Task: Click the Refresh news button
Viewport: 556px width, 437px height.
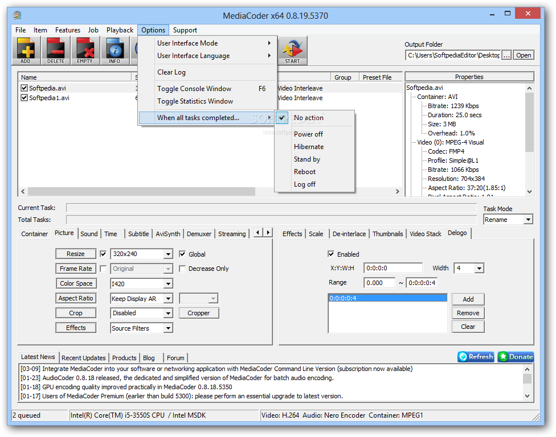Action: pyautogui.click(x=476, y=357)
